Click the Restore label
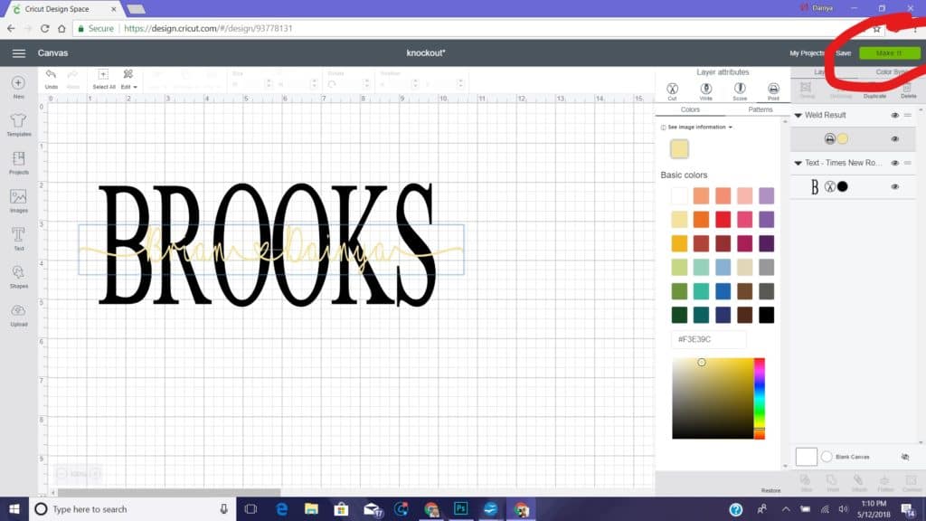Viewport: 926px width, 521px height. click(770, 490)
